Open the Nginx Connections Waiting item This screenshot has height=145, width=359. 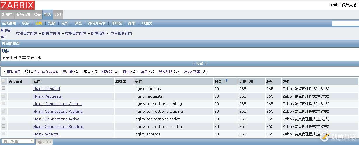(58, 111)
